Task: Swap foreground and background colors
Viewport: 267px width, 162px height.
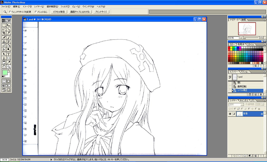Action: click(x=9, y=71)
